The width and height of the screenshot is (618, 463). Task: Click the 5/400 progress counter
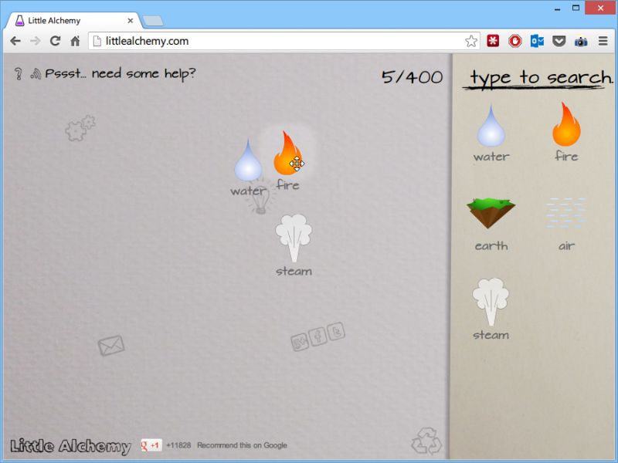tap(412, 76)
